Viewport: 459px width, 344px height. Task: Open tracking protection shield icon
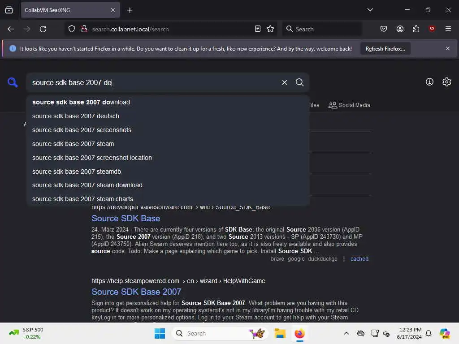coord(72,29)
